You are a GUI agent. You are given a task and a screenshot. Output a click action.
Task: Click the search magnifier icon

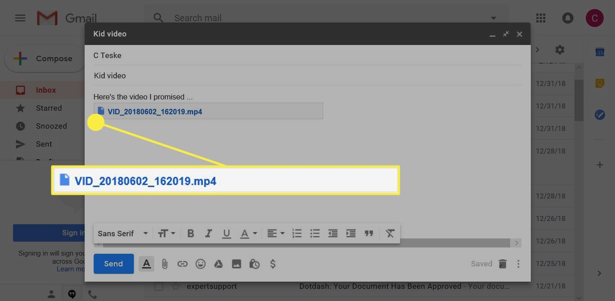[158, 18]
